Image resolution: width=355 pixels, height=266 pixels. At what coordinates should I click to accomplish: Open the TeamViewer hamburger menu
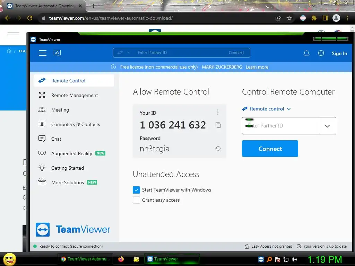point(43,53)
